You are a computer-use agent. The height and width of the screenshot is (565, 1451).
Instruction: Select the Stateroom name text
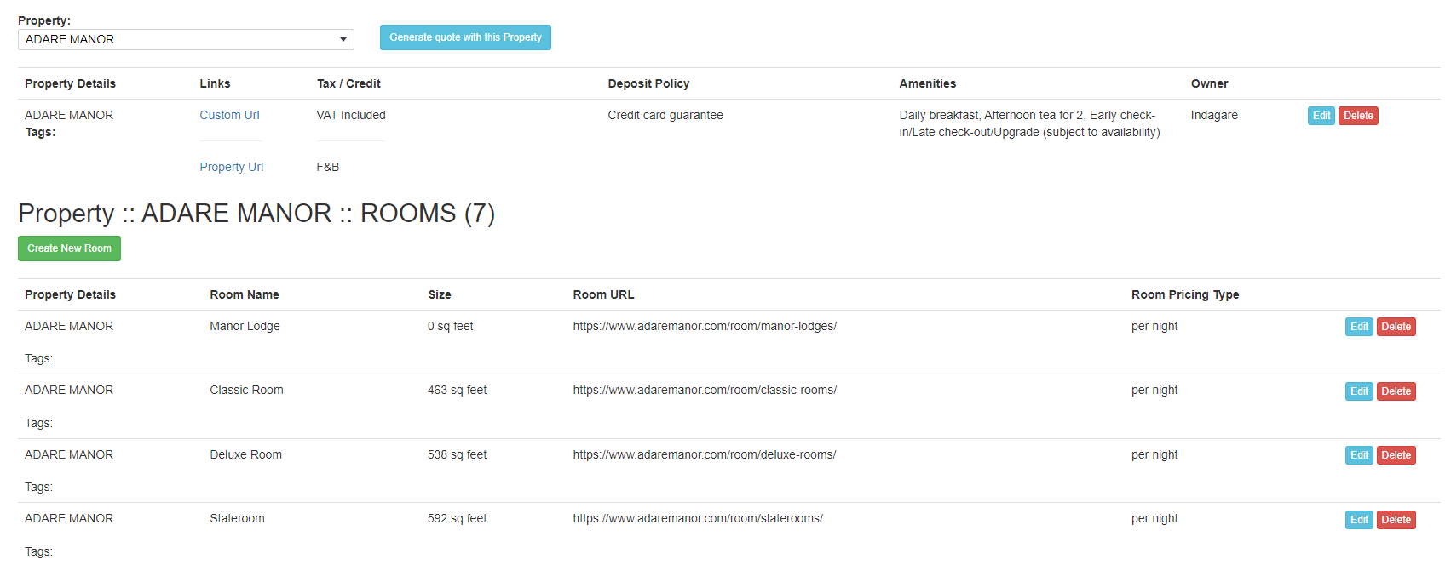coord(237,518)
